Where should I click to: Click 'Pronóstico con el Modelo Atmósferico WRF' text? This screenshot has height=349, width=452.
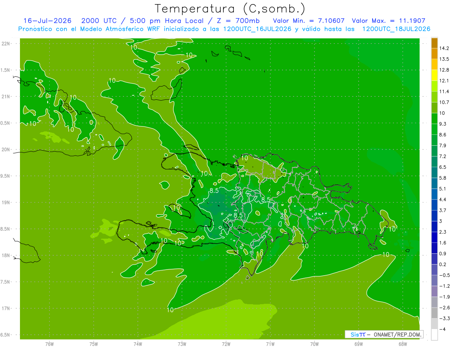click(x=90, y=29)
